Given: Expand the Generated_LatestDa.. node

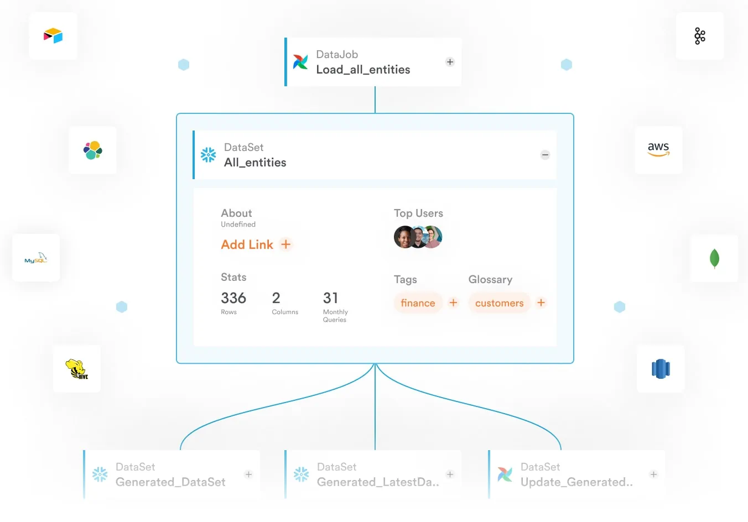Looking at the screenshot, I should (450, 474).
